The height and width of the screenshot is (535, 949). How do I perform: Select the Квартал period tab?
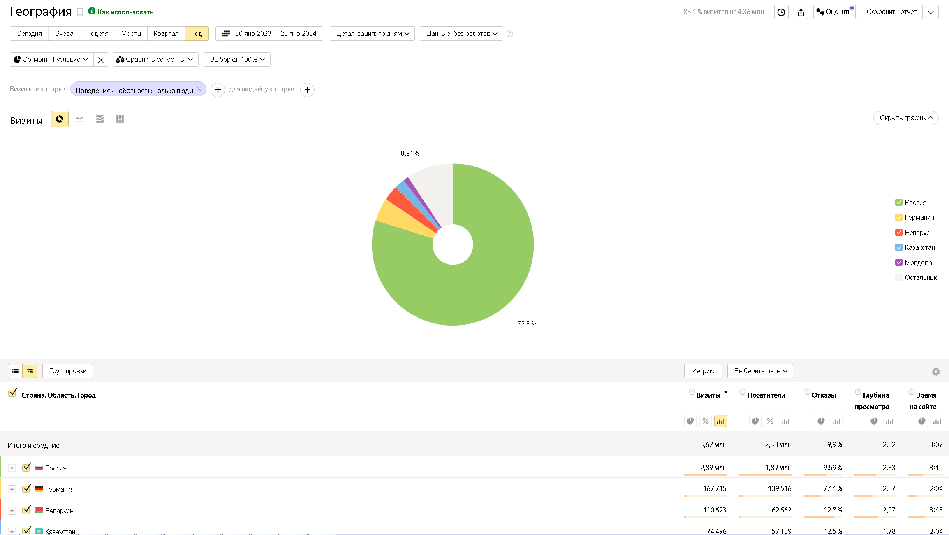pos(166,34)
